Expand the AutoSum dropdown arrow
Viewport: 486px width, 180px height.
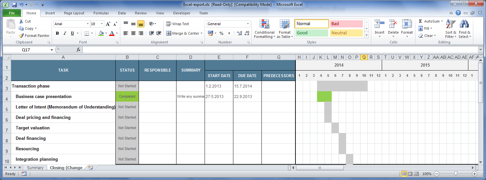[442, 21]
